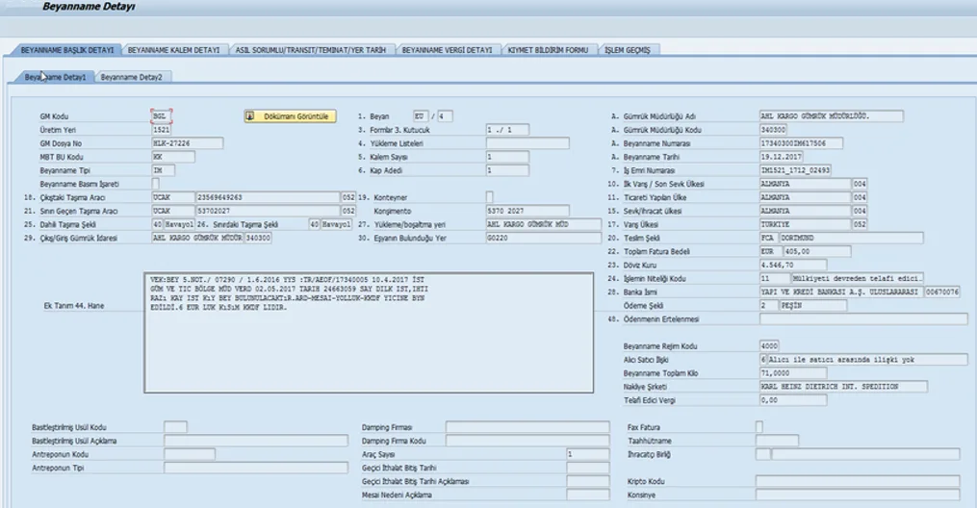Click the Ticareti Yapılan Ülke field ALMANYA
Viewport: 977px width, 508px height.
[x=805, y=197]
